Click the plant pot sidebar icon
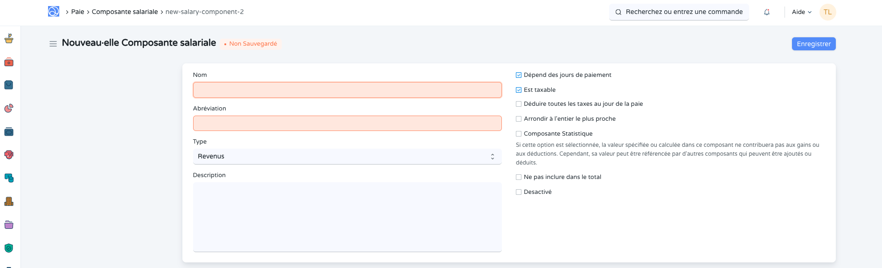The image size is (882, 268). point(9,39)
